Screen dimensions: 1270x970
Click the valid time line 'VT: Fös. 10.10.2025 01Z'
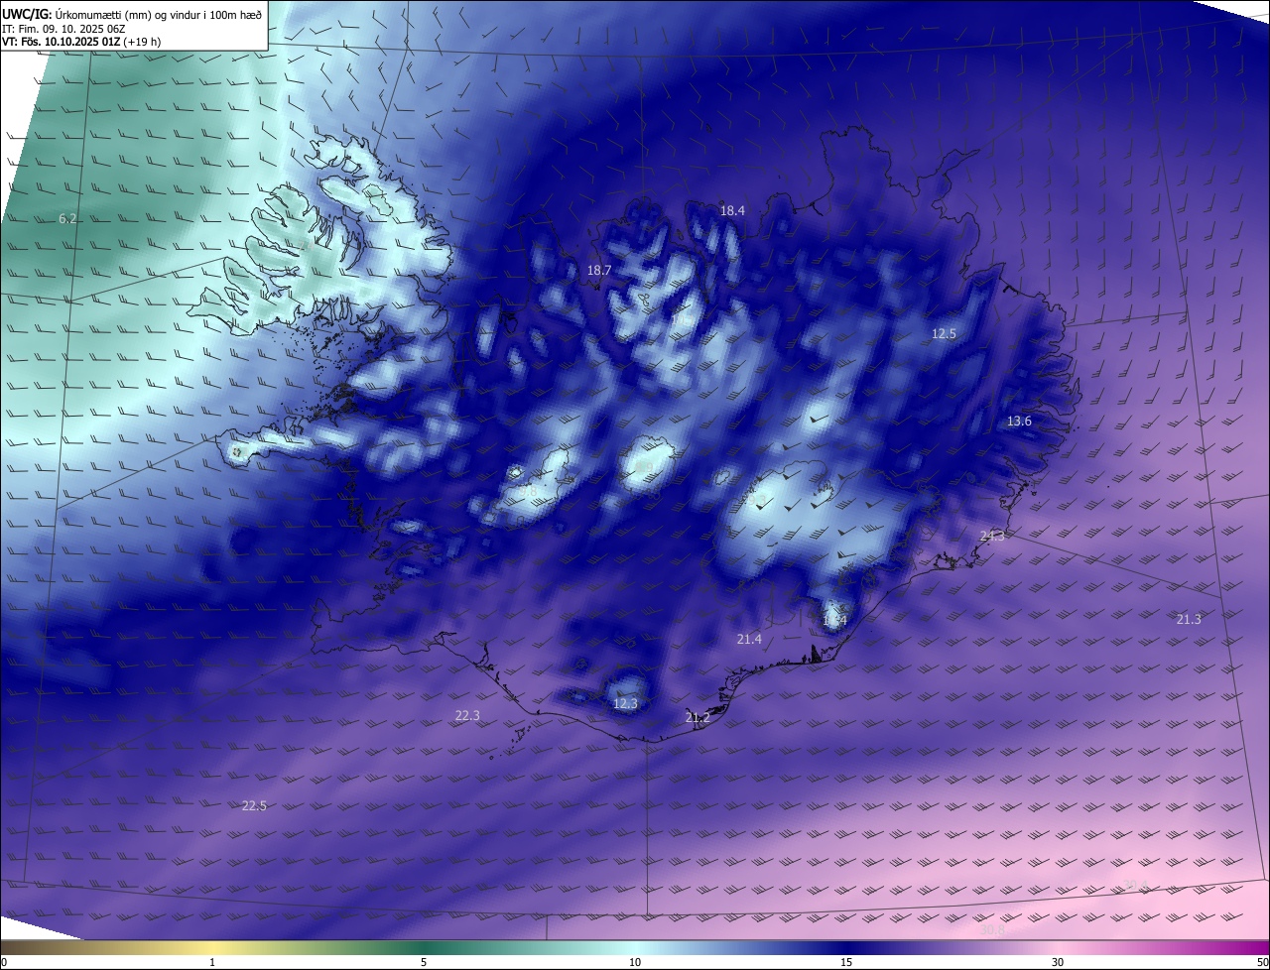(62, 42)
